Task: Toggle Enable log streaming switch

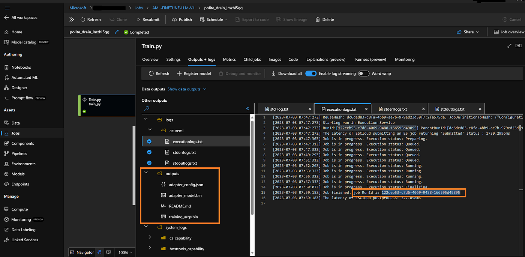Action: click(311, 74)
